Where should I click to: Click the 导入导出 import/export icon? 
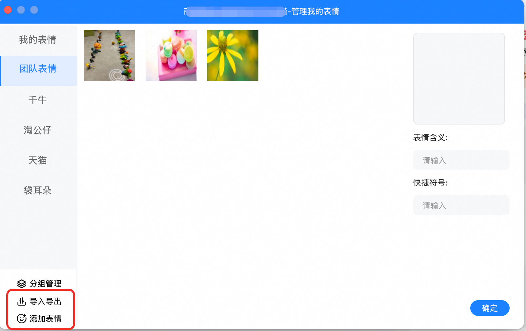(22, 301)
